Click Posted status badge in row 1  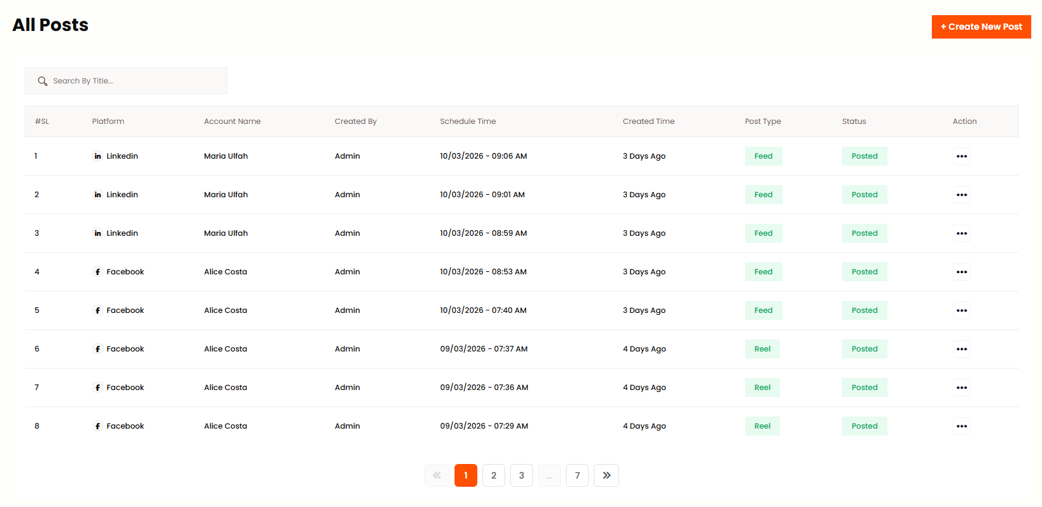click(x=864, y=156)
